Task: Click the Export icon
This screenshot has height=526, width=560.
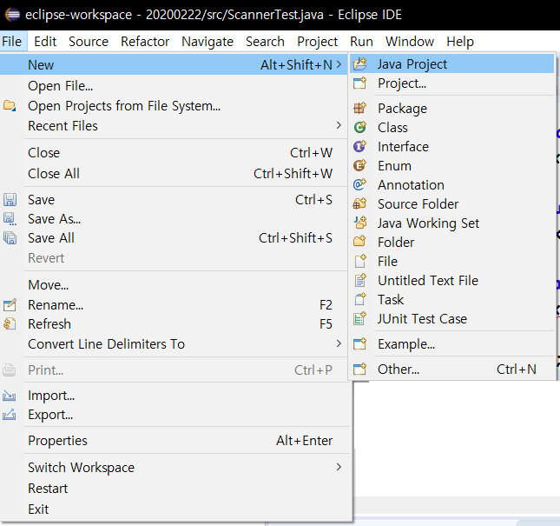Action: click(10, 415)
